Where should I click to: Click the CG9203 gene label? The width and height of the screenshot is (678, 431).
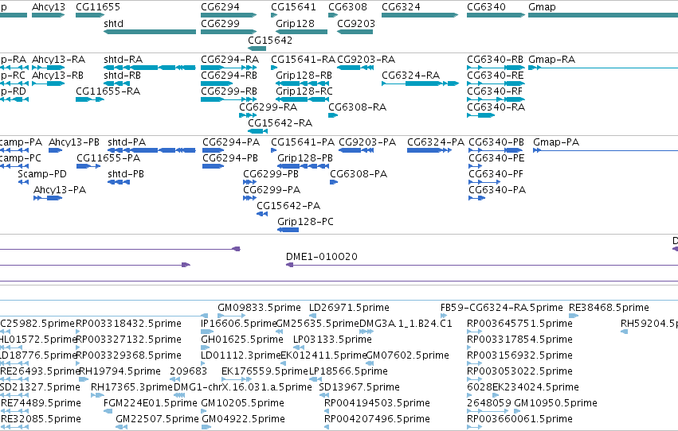click(356, 24)
